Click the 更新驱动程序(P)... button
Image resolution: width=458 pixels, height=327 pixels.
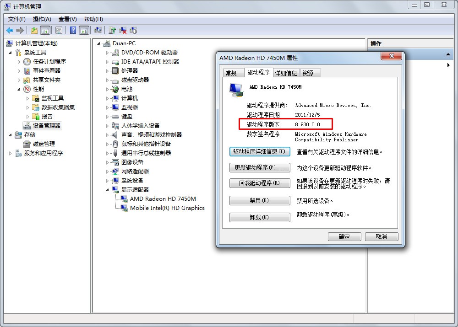(x=260, y=168)
